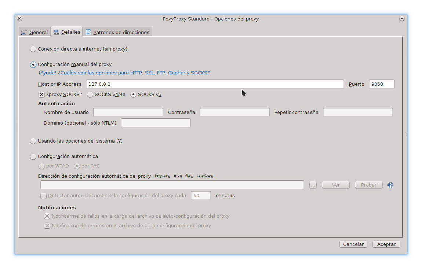
Task: Focus the Dominio NTLM field
Action: tap(156, 123)
